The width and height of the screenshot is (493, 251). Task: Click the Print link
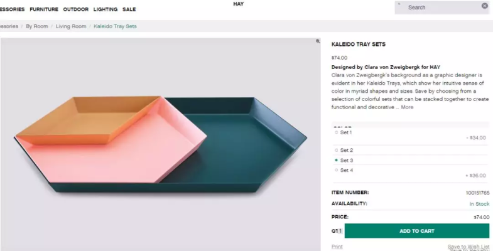[x=337, y=247]
